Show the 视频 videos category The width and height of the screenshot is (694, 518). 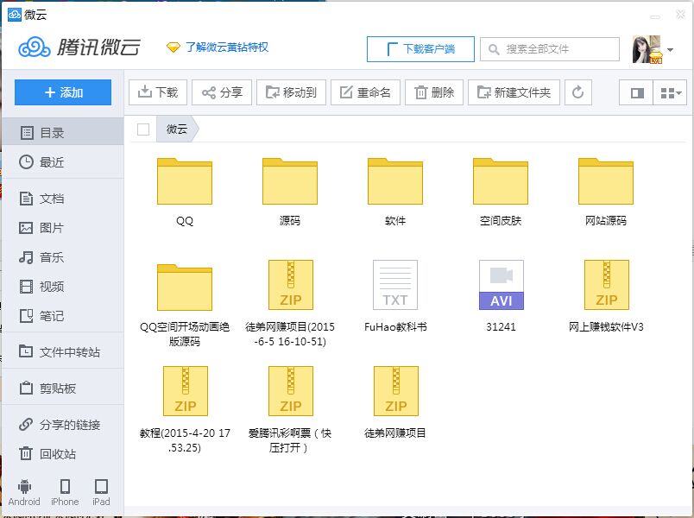[x=62, y=287]
